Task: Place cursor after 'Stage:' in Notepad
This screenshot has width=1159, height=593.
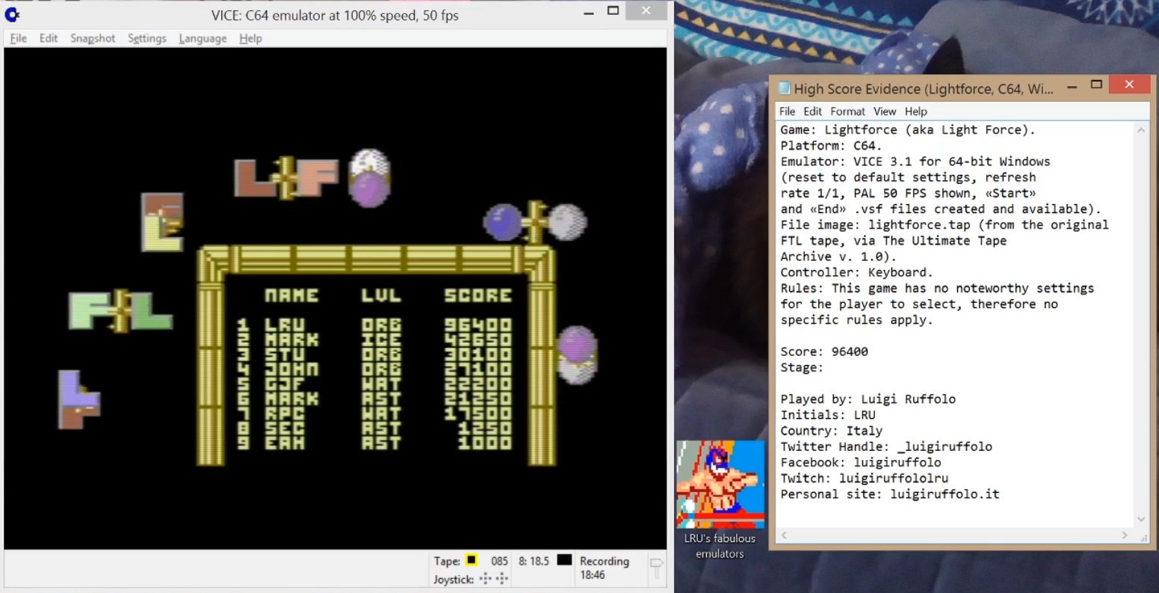Action: pyautogui.click(x=825, y=368)
